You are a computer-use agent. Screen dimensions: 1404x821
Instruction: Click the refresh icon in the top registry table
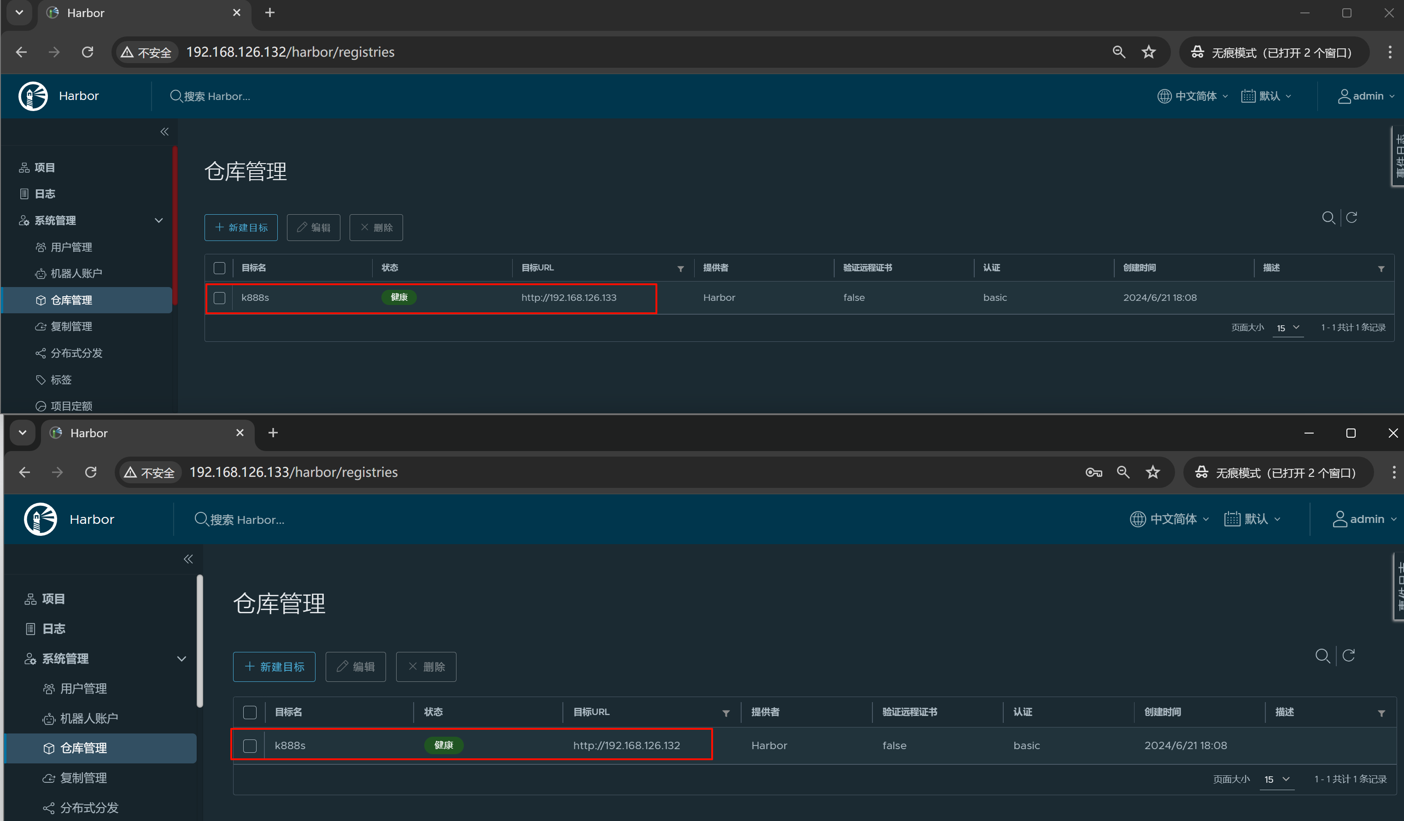tap(1351, 217)
